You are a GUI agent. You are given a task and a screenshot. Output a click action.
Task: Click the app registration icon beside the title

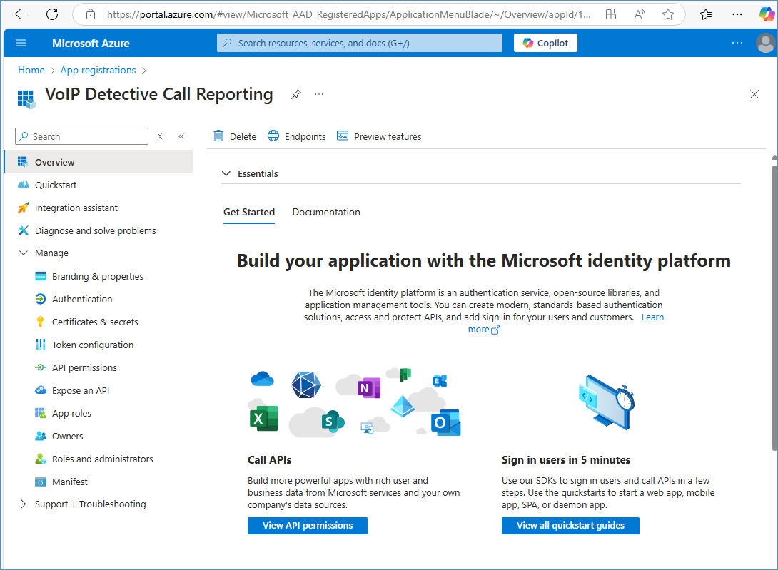(26, 98)
